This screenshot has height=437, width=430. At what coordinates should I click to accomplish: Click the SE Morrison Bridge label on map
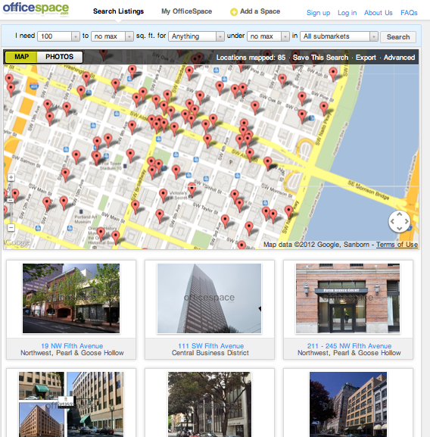click(369, 190)
